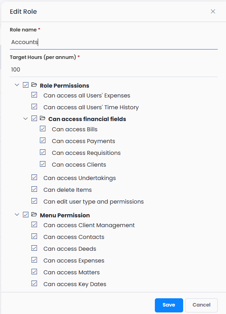Viewport: 226px width, 314px height.
Task: Toggle Can access Contacts checkbox
Action: coord(34,237)
